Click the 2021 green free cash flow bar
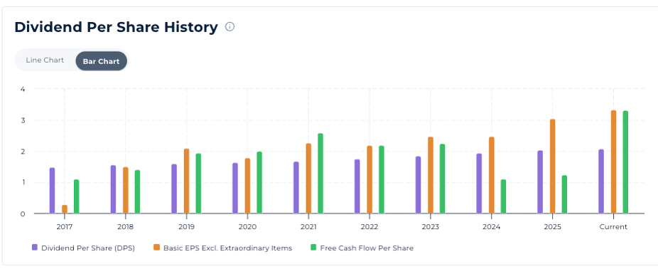The width and height of the screenshot is (658, 269). pos(320,174)
